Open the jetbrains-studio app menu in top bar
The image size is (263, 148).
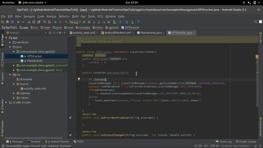click(x=32, y=2)
